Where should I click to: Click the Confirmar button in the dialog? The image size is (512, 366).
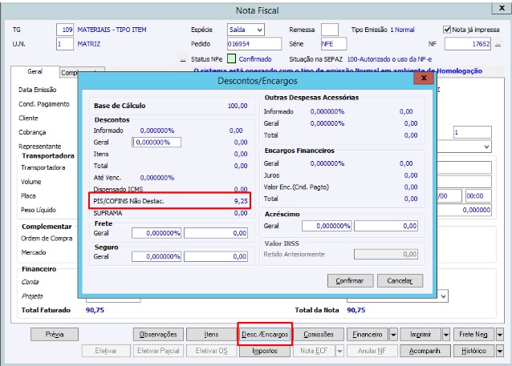tap(350, 280)
